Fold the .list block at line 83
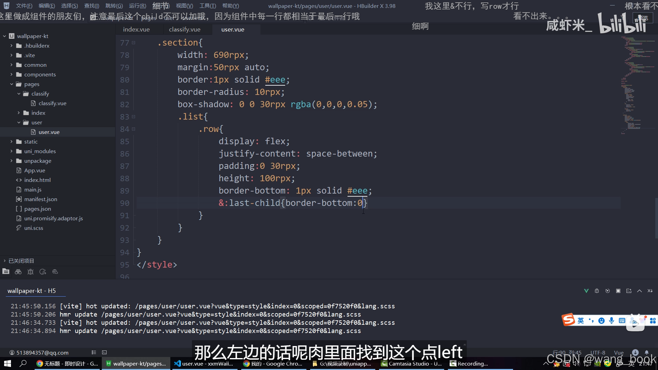Viewport: 658px width, 370px height. (134, 117)
